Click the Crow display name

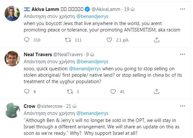coord(30,106)
